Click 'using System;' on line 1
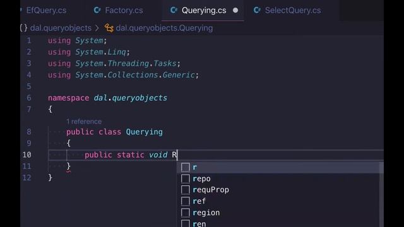The image size is (404, 227). pyautogui.click(x=77, y=40)
